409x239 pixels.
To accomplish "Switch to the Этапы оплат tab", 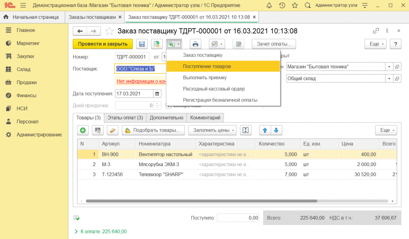I will (125, 118).
